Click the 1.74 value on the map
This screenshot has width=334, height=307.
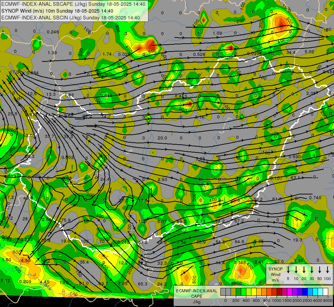pos(107,54)
